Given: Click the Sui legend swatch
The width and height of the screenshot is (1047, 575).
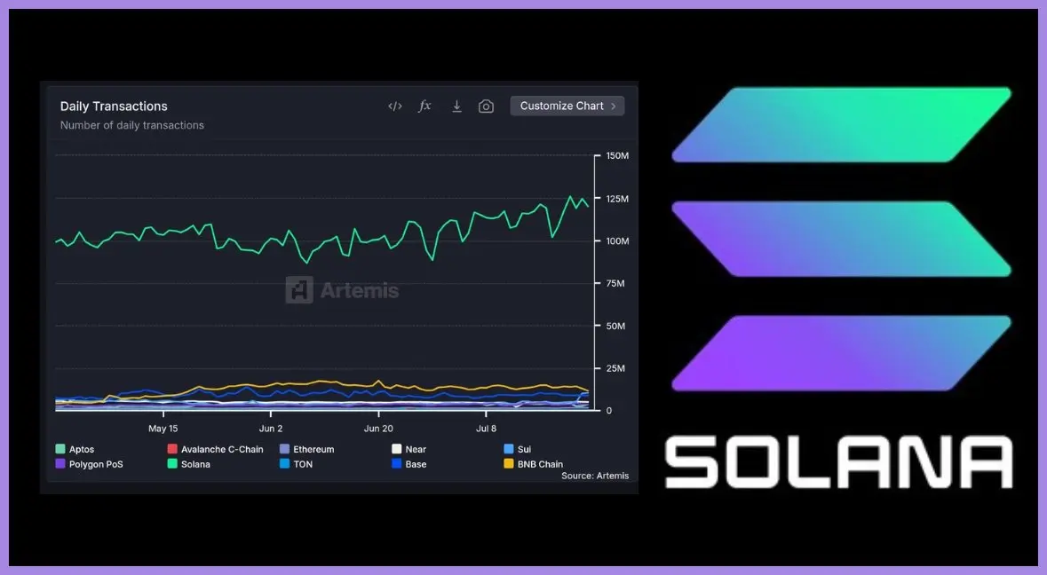Looking at the screenshot, I should click(x=509, y=449).
